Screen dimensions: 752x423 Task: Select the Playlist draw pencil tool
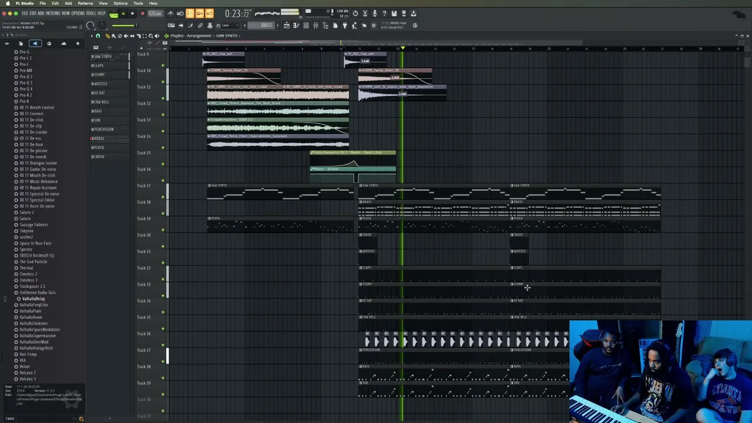[108, 36]
